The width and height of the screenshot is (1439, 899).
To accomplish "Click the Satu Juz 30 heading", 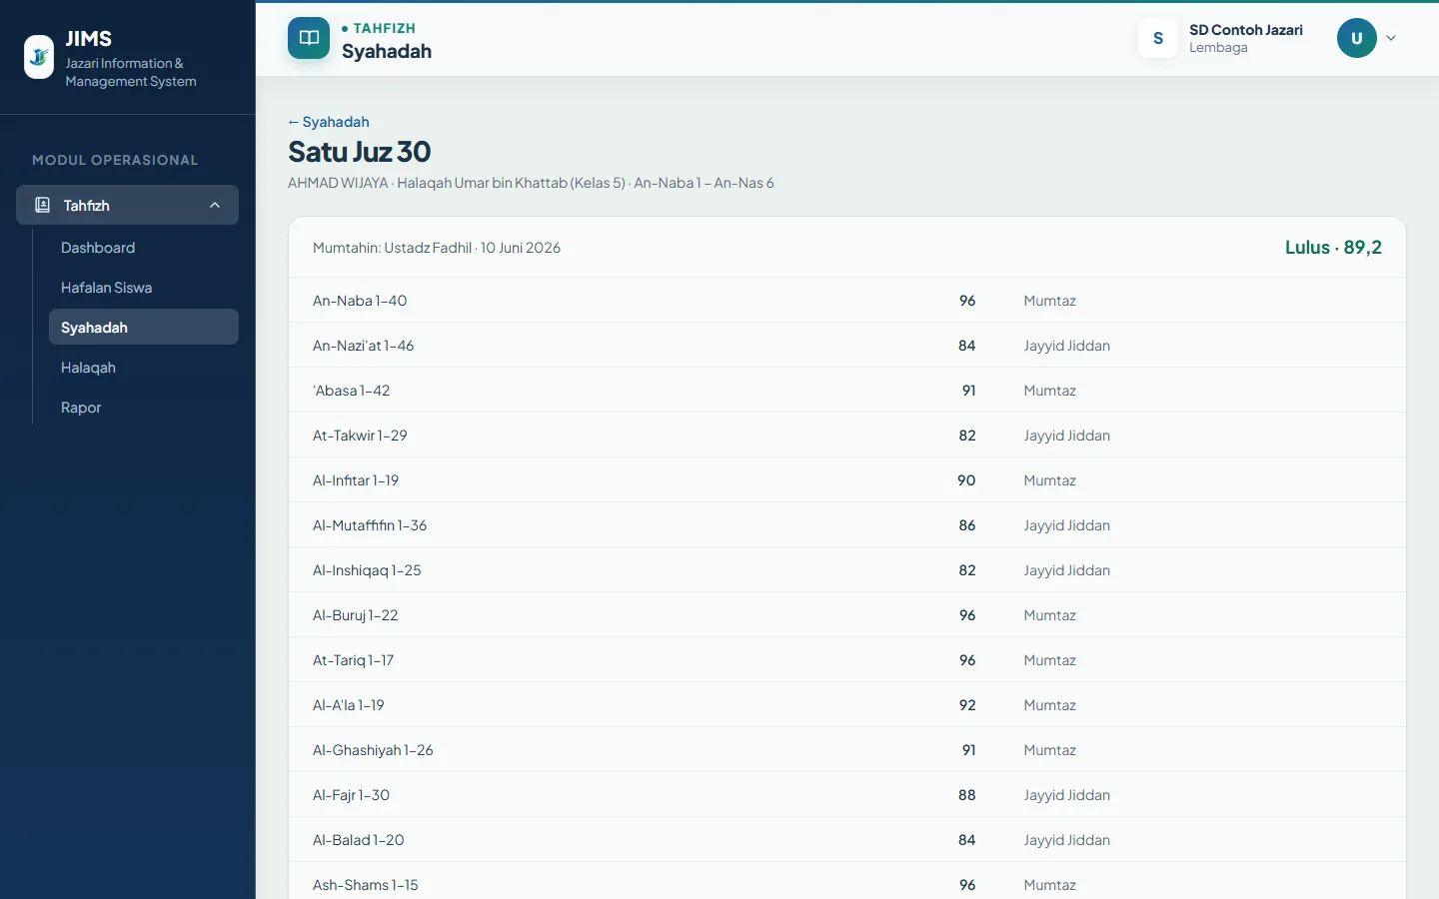I will point(360,152).
